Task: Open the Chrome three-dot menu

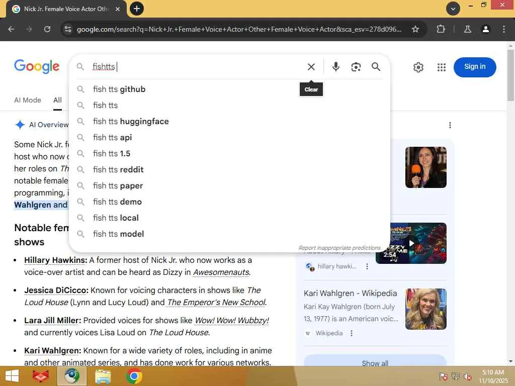Action: [x=504, y=29]
